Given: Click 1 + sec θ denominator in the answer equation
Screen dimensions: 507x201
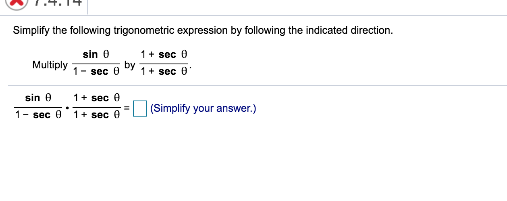Looking at the screenshot, I should point(97,115).
